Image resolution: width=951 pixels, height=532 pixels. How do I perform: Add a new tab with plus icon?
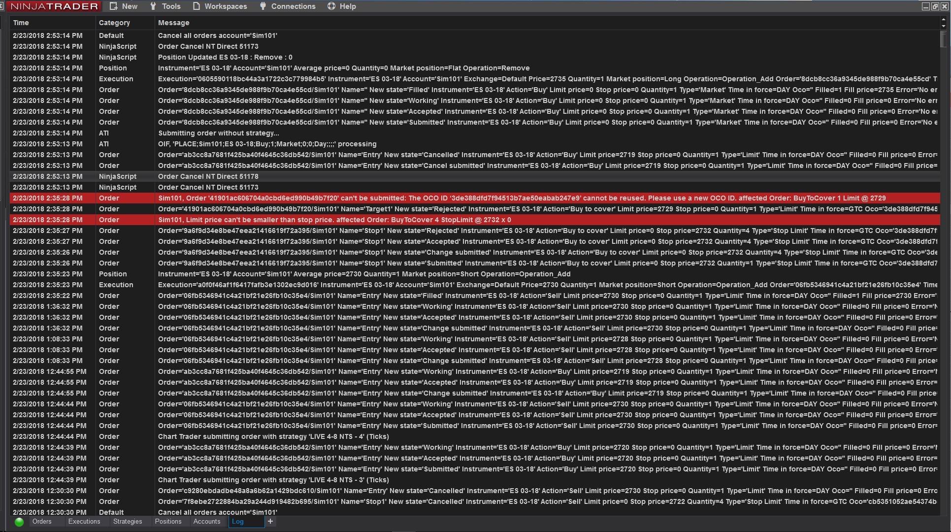pyautogui.click(x=270, y=521)
